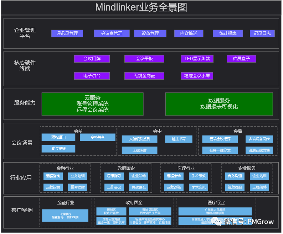This screenshot has width=283, height=234.
Task: Click the 会后 group heading
Action: click(x=238, y=131)
